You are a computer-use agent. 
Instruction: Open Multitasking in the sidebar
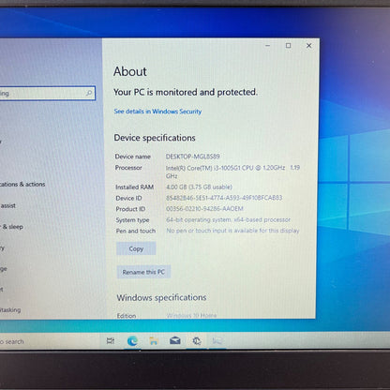coord(10,309)
